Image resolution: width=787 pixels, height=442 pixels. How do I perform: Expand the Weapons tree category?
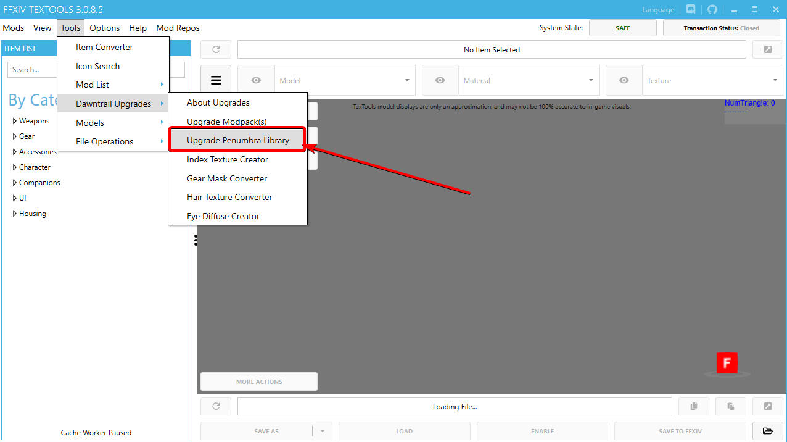pos(15,121)
